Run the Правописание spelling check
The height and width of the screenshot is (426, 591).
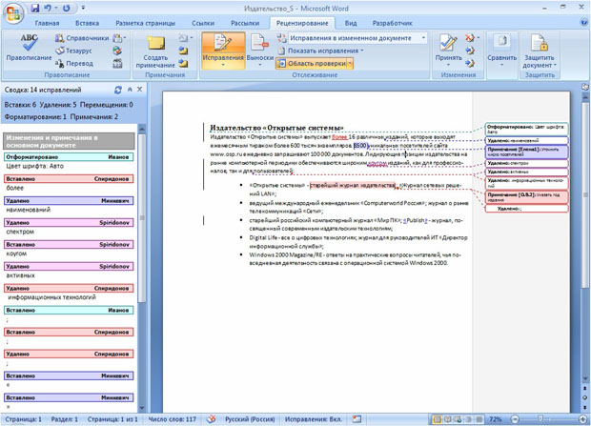click(29, 48)
